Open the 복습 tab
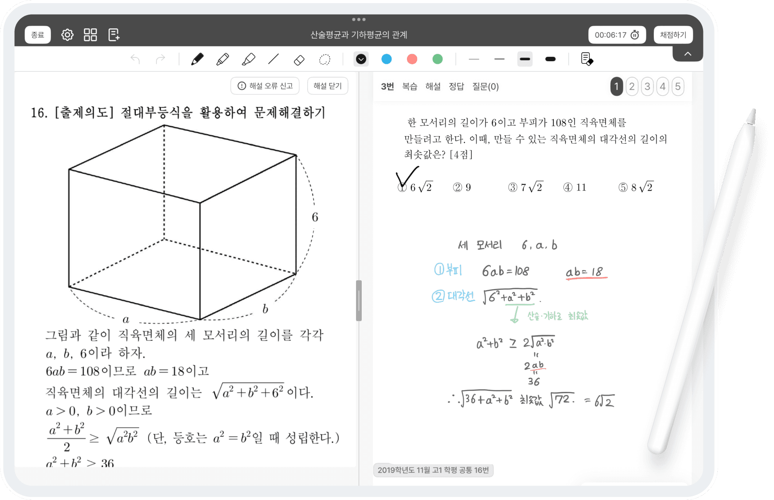774x500 pixels. (x=410, y=86)
